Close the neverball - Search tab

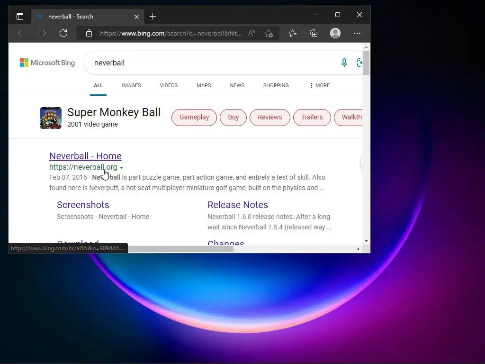[136, 17]
